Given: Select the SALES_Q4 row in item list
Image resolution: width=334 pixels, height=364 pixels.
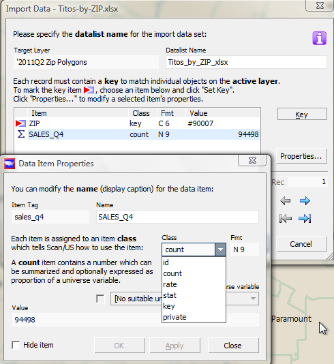Looking at the screenshot, I should (x=137, y=134).
